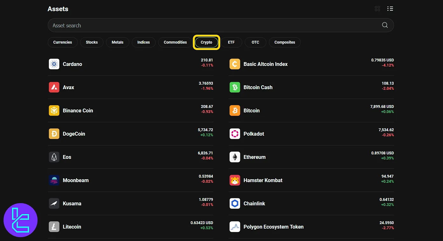Click Binance Coin's price 208.67
The image size is (443, 241).
coord(207,106)
